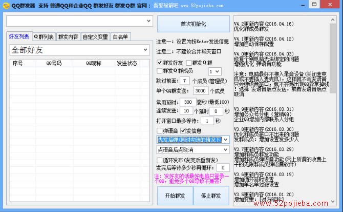Click the 序号 column header
The height and width of the screenshot is (212, 343).
point(23,63)
